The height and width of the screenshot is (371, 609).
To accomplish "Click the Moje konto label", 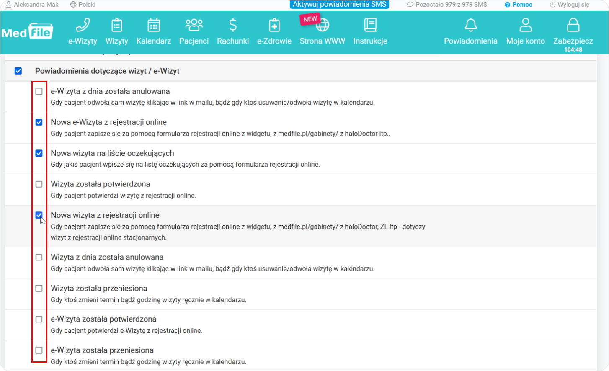I will point(526,41).
